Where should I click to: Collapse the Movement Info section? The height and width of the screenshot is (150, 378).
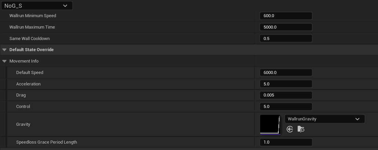pos(4,61)
